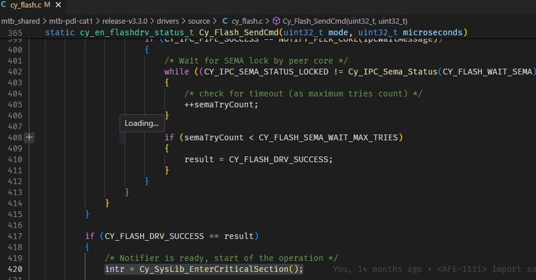
Task: Click line number 417 in the gutter
Action: pos(15,237)
